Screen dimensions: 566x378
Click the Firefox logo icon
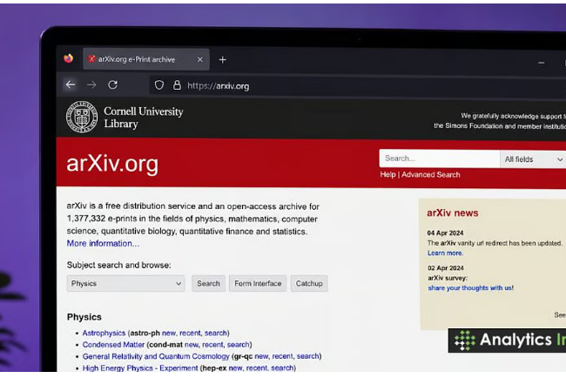point(69,58)
